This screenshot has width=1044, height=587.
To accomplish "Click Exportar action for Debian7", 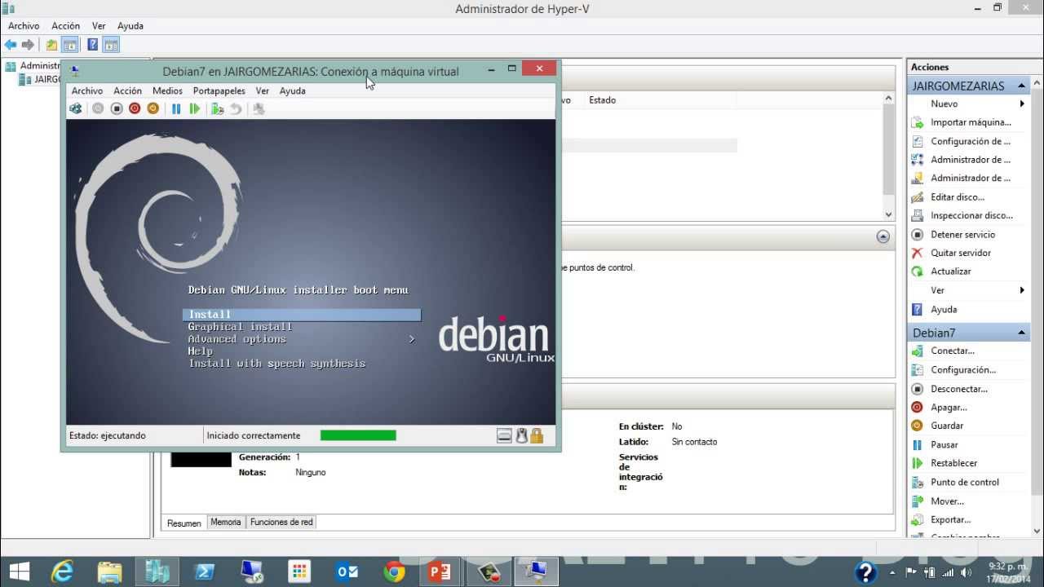I will (x=950, y=520).
